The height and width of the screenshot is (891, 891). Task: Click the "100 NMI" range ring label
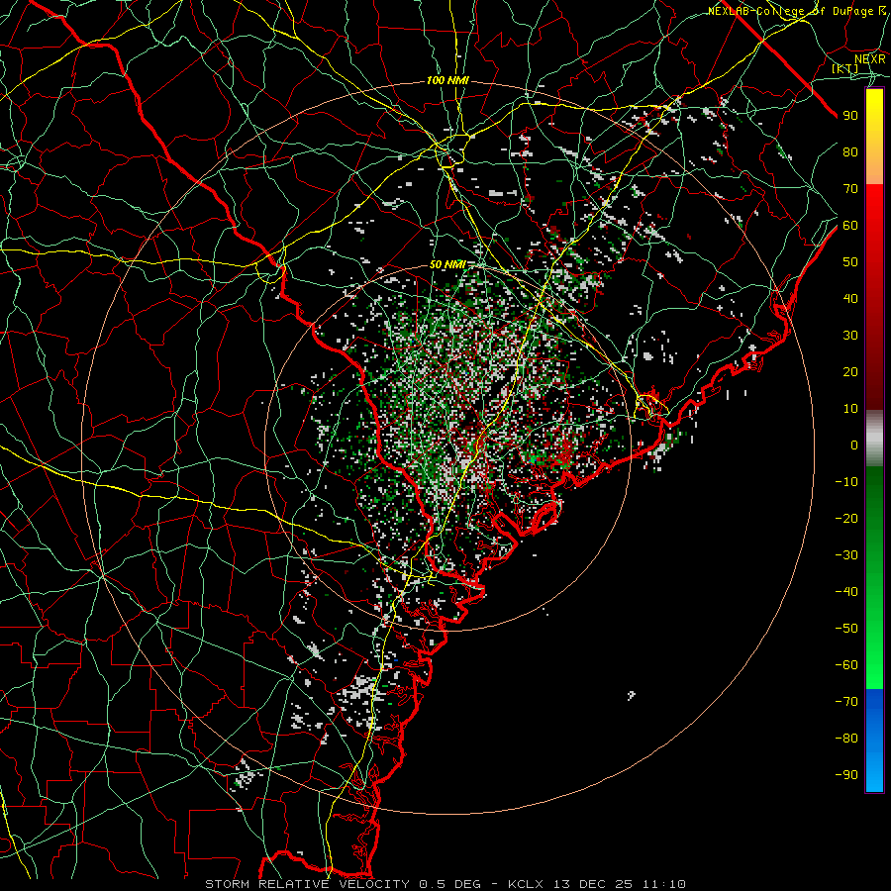[x=447, y=81]
